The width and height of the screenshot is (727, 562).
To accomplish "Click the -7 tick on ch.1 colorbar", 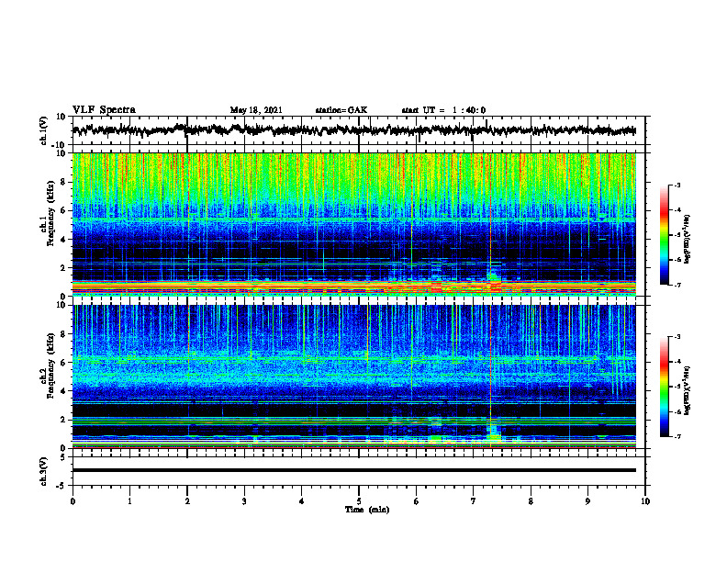I will (677, 285).
